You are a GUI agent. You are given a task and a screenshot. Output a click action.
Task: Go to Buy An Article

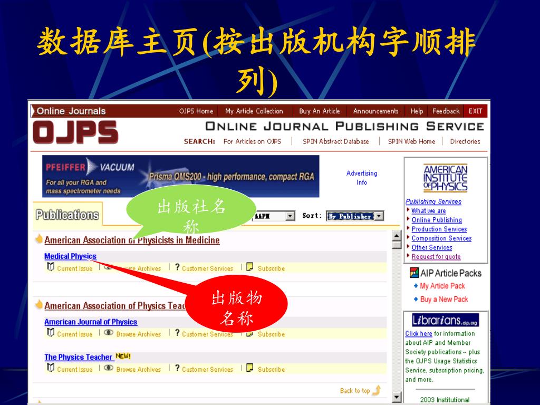(319, 111)
